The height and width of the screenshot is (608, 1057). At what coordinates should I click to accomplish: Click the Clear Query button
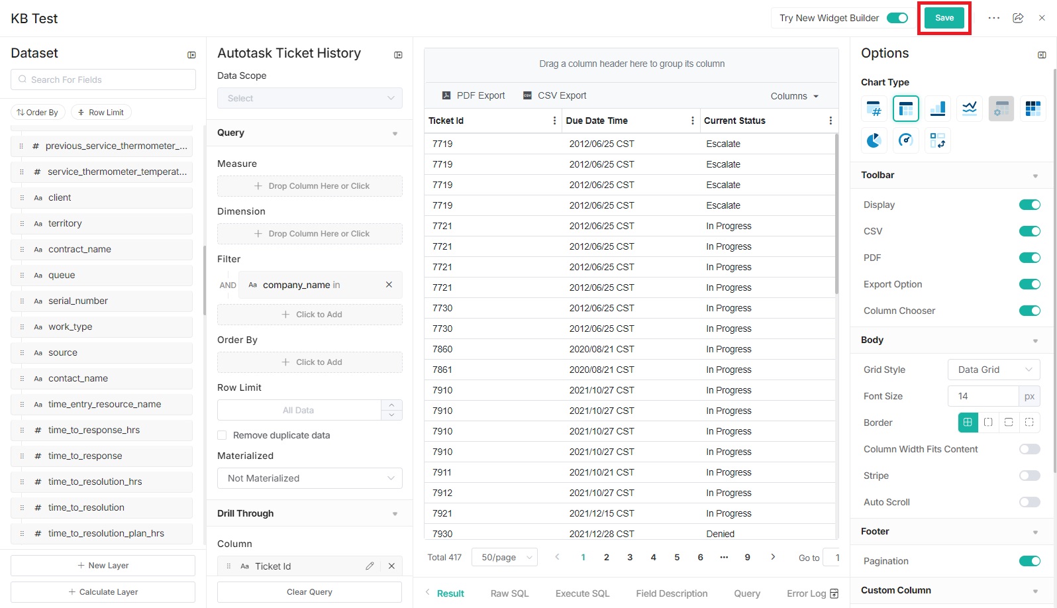click(309, 592)
